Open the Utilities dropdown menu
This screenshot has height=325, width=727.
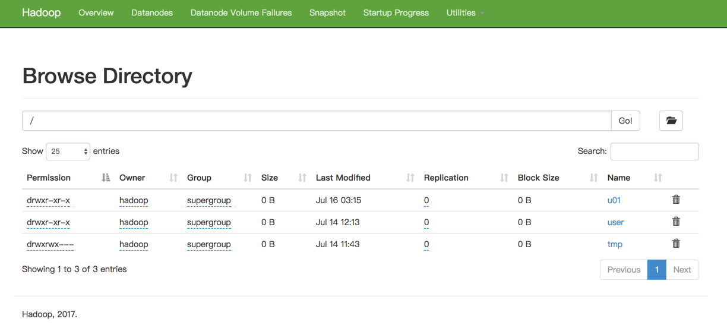(x=465, y=12)
